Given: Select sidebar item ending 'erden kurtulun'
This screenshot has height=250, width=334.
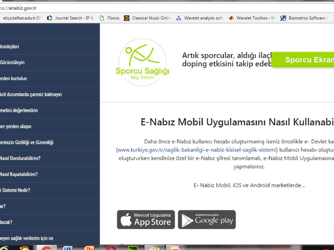Looking at the screenshot, I should 50,78.
